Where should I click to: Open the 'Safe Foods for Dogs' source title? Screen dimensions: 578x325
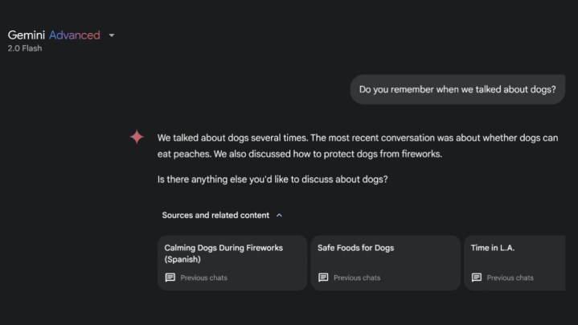(355, 248)
